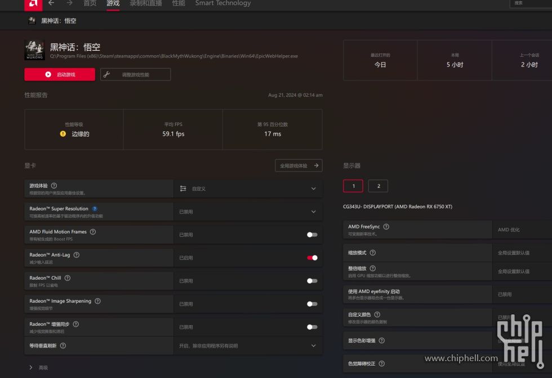Click the AMD logo icon
552x378 pixels.
point(33,4)
